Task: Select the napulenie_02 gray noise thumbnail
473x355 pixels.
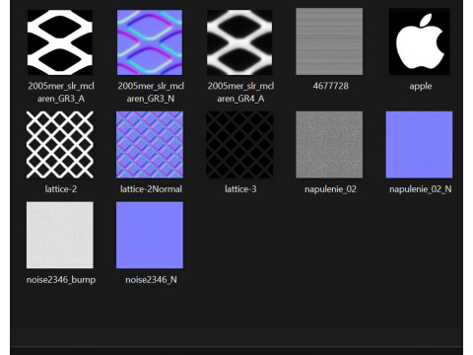Action: pos(329,145)
